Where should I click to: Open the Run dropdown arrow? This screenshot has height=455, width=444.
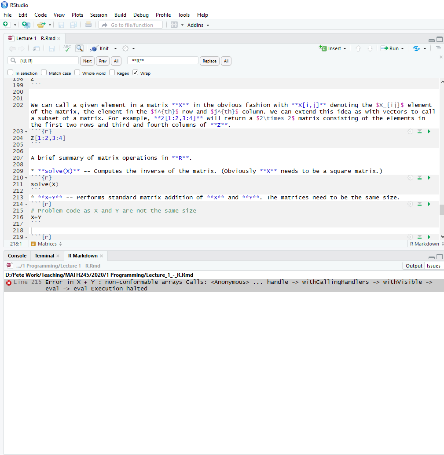click(x=403, y=49)
